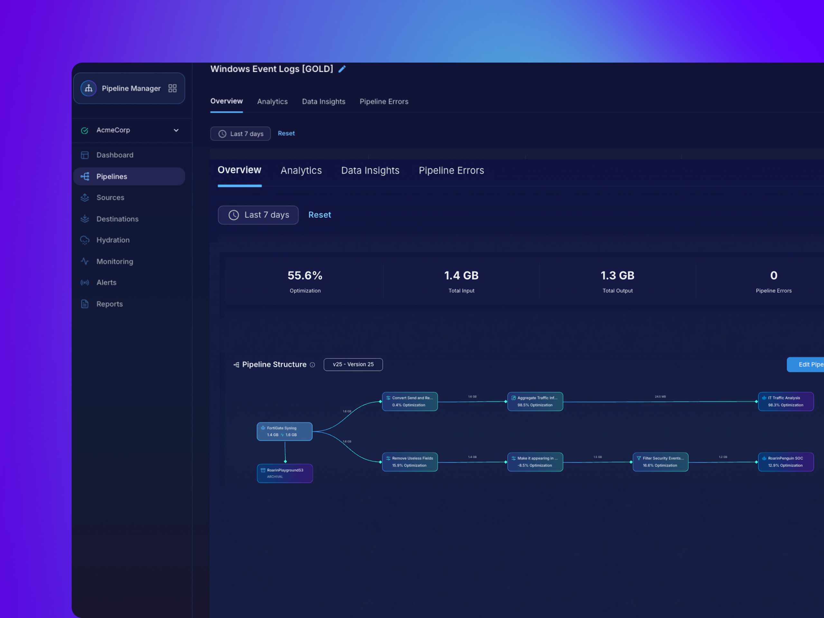Screen dimensions: 824x618
Task: Switch to the small Analytics tab
Action: pos(272,102)
